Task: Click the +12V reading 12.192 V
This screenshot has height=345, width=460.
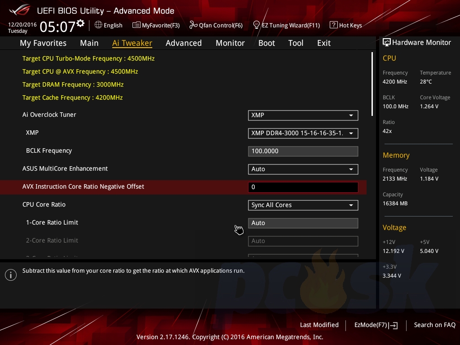Action: [393, 251]
